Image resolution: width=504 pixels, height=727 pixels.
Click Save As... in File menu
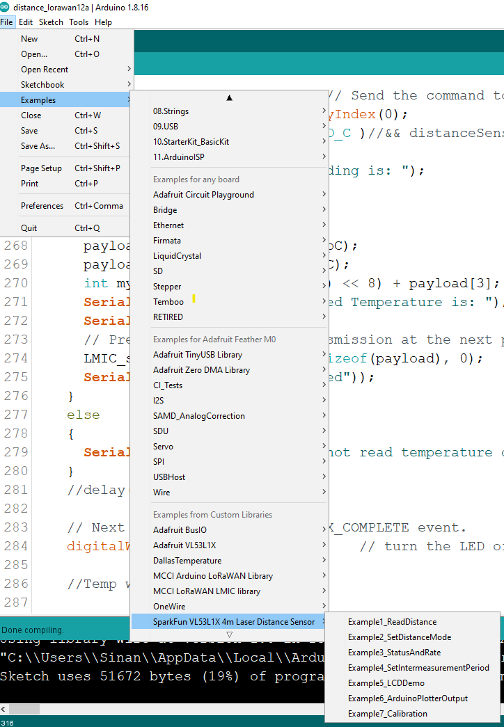(38, 146)
